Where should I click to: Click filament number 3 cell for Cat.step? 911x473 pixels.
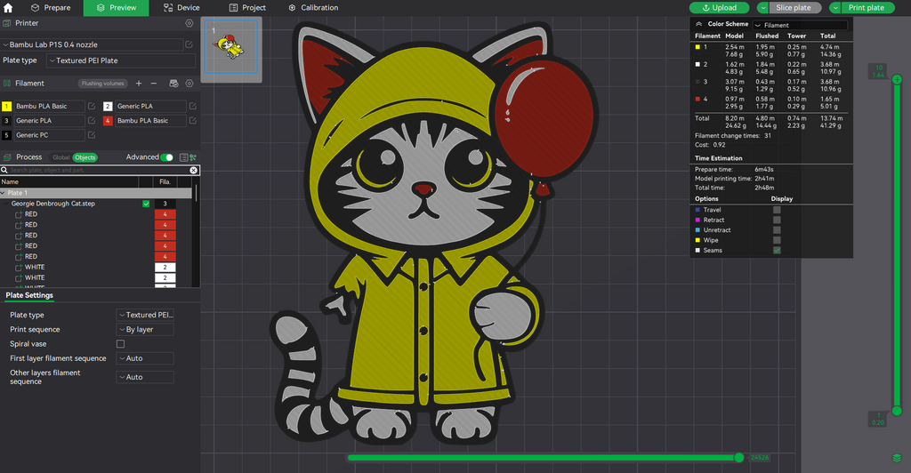pyautogui.click(x=165, y=204)
